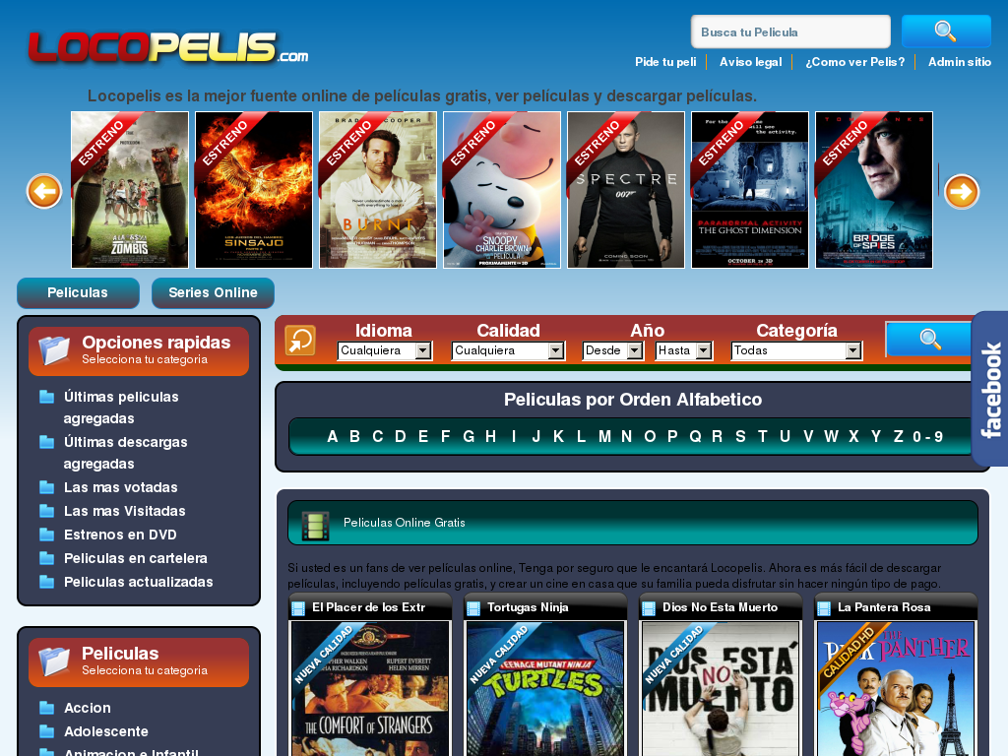Click folder icon next to Estrenos en DVD
The width and height of the screenshot is (1008, 756).
(47, 535)
